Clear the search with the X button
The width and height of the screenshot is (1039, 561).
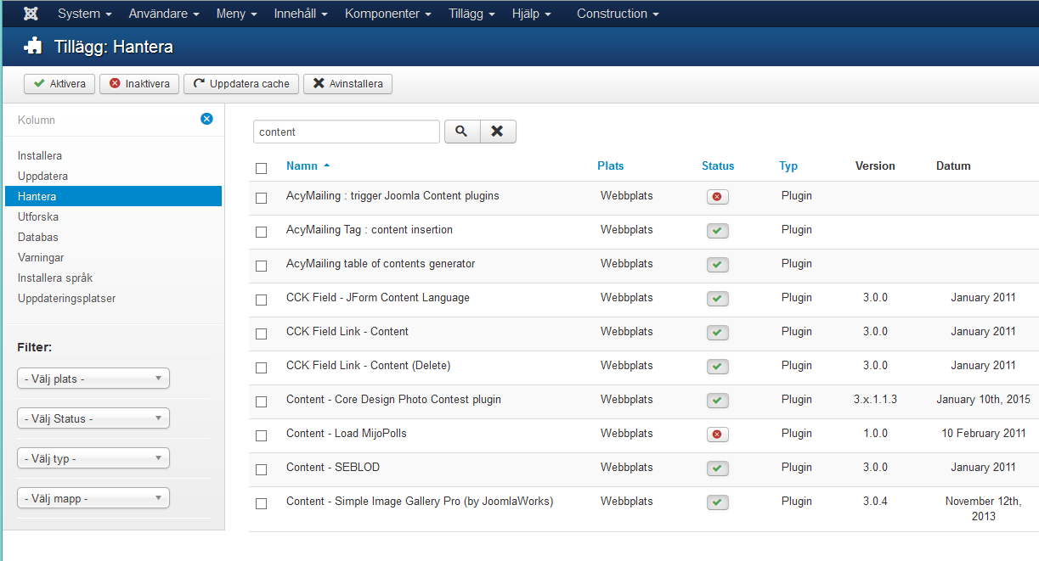(498, 132)
